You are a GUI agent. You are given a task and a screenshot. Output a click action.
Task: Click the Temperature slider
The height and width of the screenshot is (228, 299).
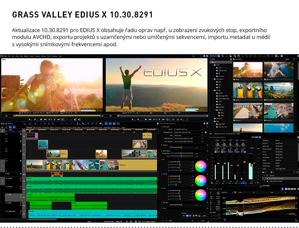182,153
